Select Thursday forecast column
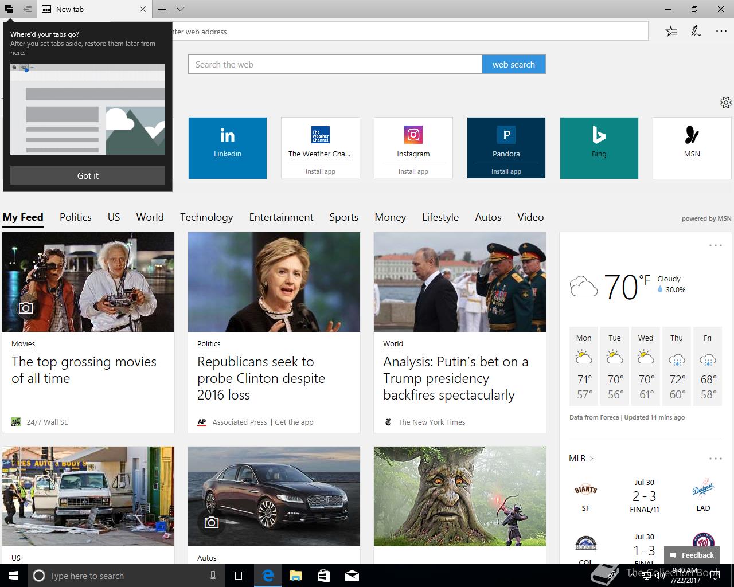The image size is (734, 587). [x=677, y=366]
